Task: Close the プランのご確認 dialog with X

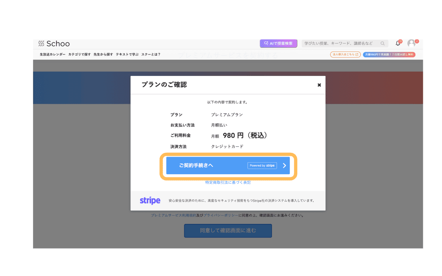Action: [319, 85]
